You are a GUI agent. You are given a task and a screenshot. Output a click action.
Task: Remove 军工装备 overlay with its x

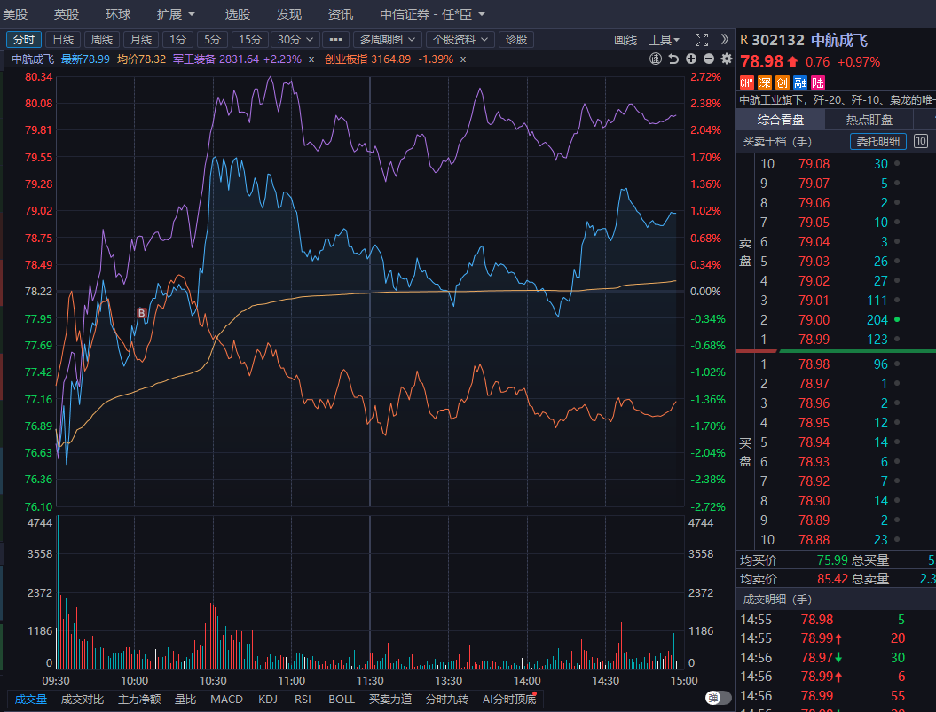[311, 59]
